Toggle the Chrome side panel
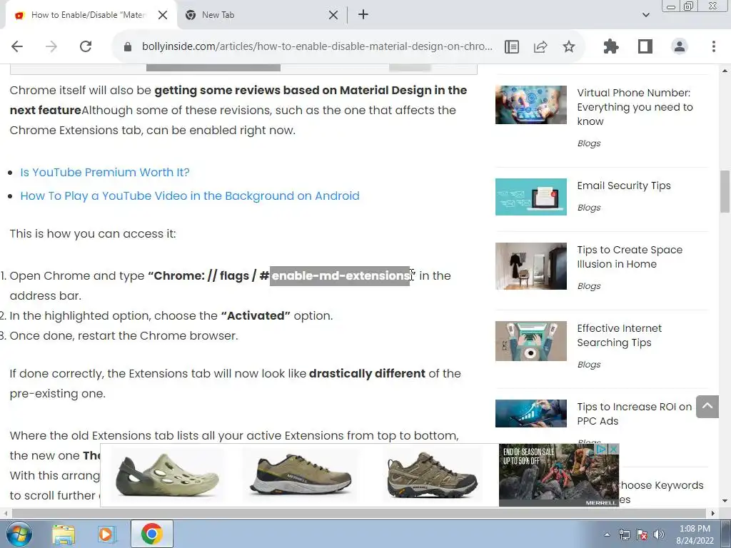Viewport: 731px width, 548px height. tap(645, 46)
